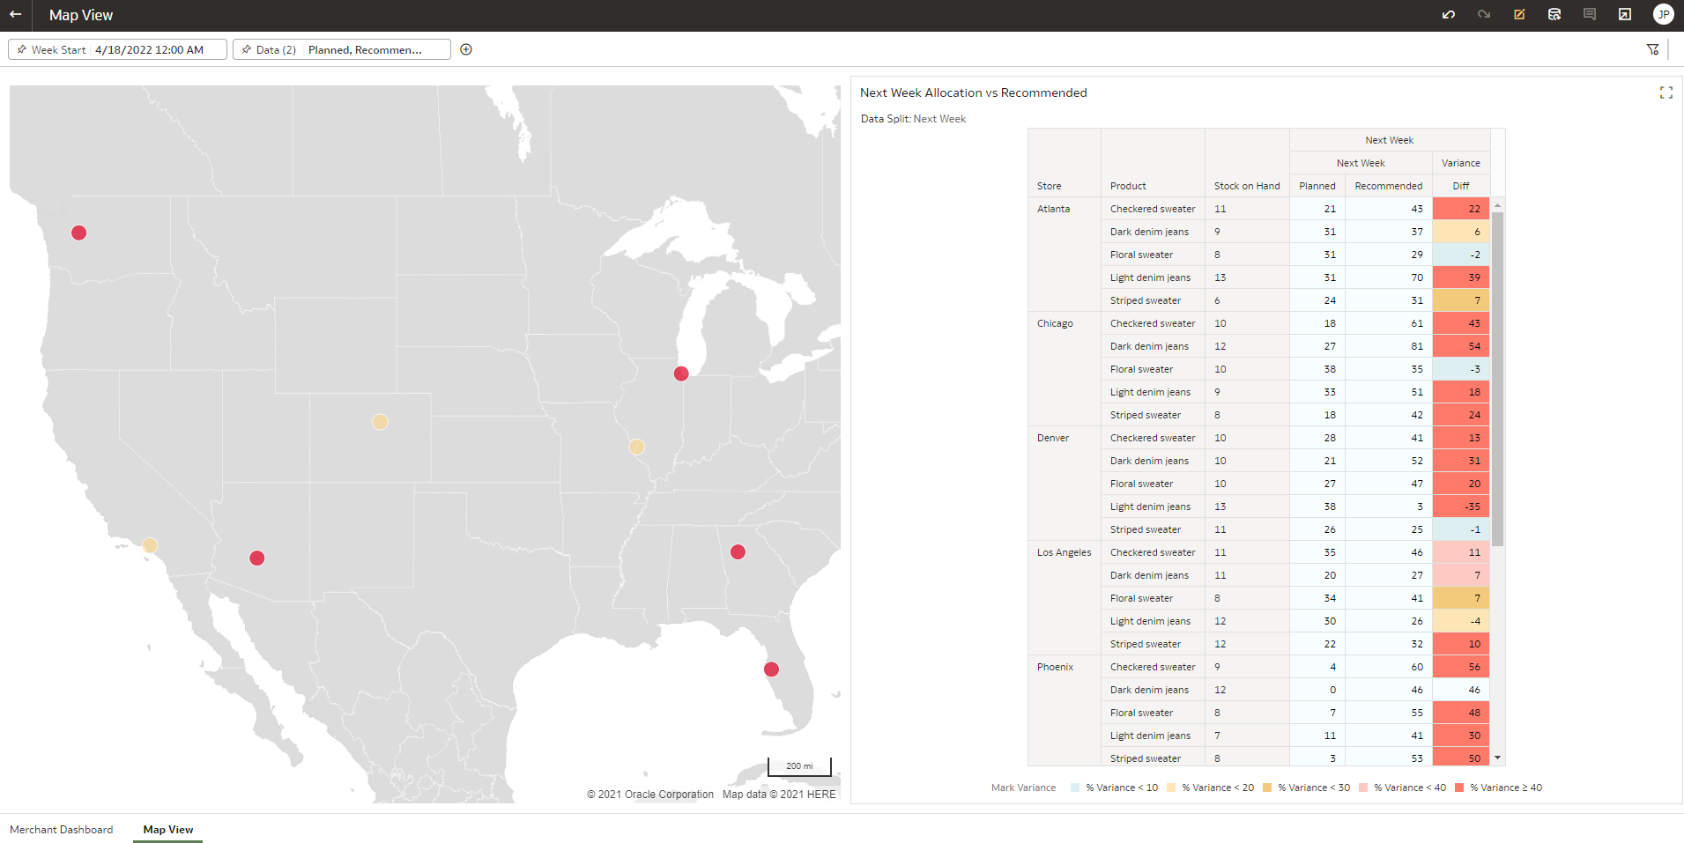Click the table scrollbar up arrow
This screenshot has height=843, width=1684.
(1497, 205)
